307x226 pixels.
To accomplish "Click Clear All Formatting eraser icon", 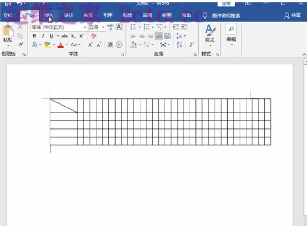I will [94, 36].
